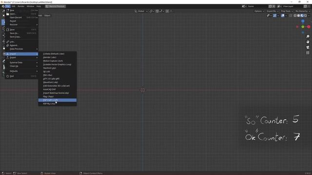Switch to material preview shading

302,16
